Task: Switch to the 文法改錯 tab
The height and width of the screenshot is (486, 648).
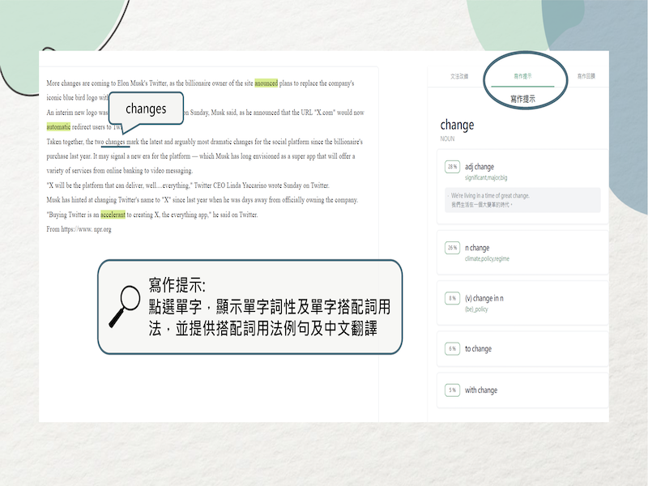Action: click(459, 76)
